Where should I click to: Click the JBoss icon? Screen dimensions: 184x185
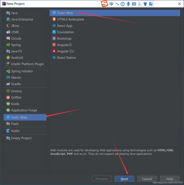[x=8, y=25]
